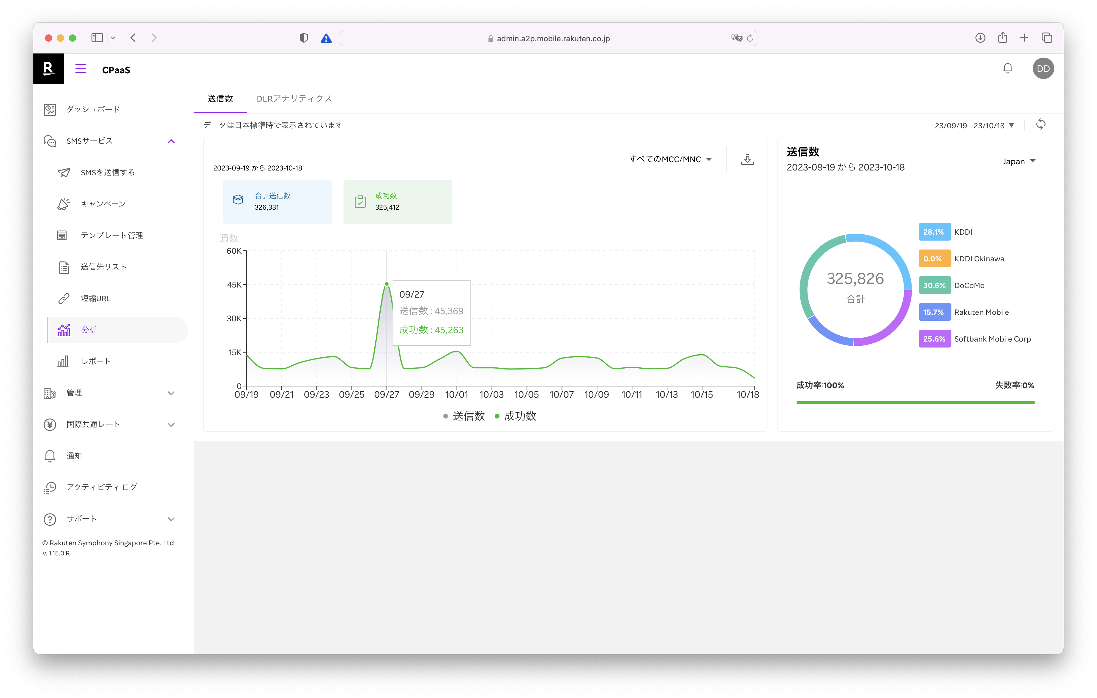Click the browser reload icon
The image size is (1097, 698).
[750, 38]
